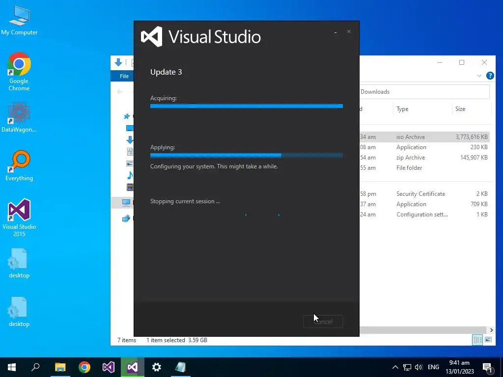Viewport: 503px width, 377px height.
Task: Open the notification center icon
Action: (487, 368)
